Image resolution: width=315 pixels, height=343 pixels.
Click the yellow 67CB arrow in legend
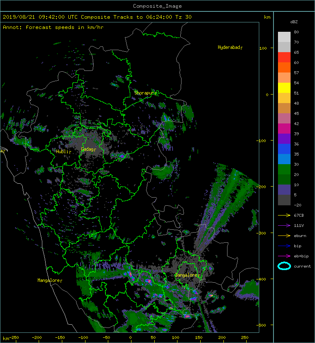click(284, 215)
